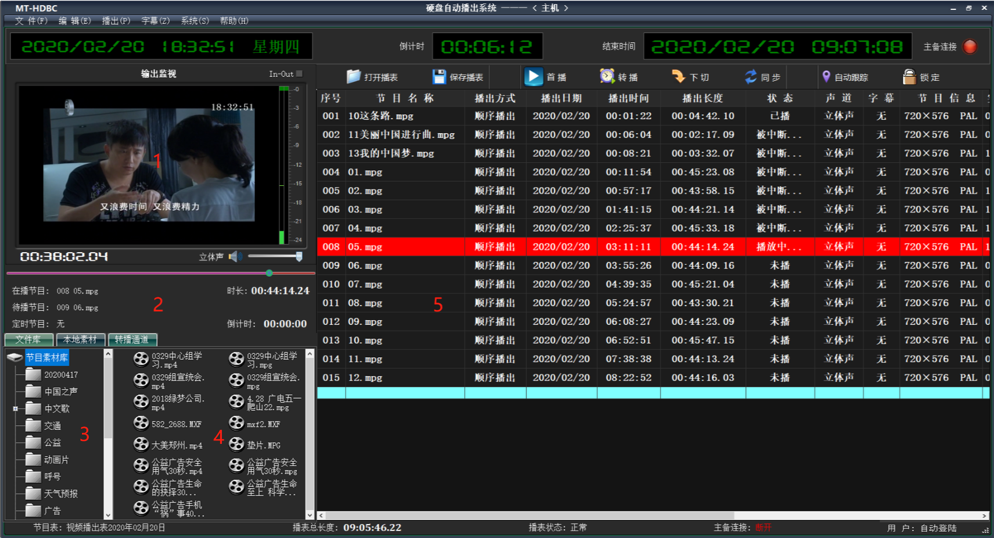994x538 pixels.
Task: Select the 2018绿梦公司.mp4 clip
Action: 168,402
